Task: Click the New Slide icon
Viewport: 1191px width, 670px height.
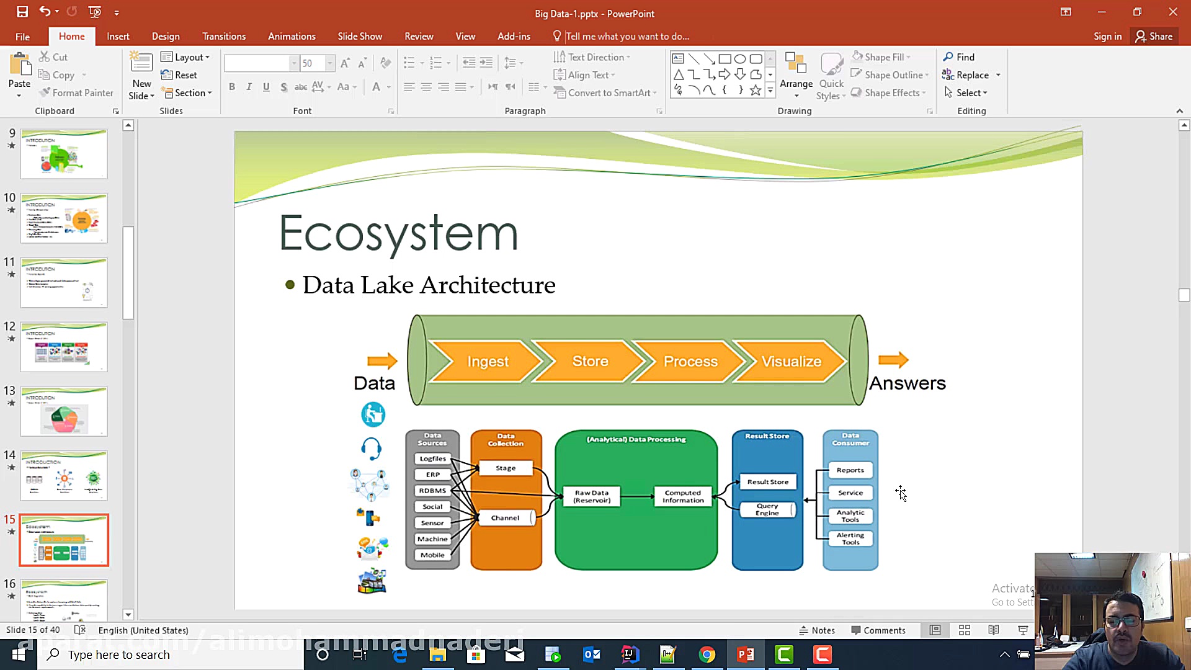Action: click(141, 63)
